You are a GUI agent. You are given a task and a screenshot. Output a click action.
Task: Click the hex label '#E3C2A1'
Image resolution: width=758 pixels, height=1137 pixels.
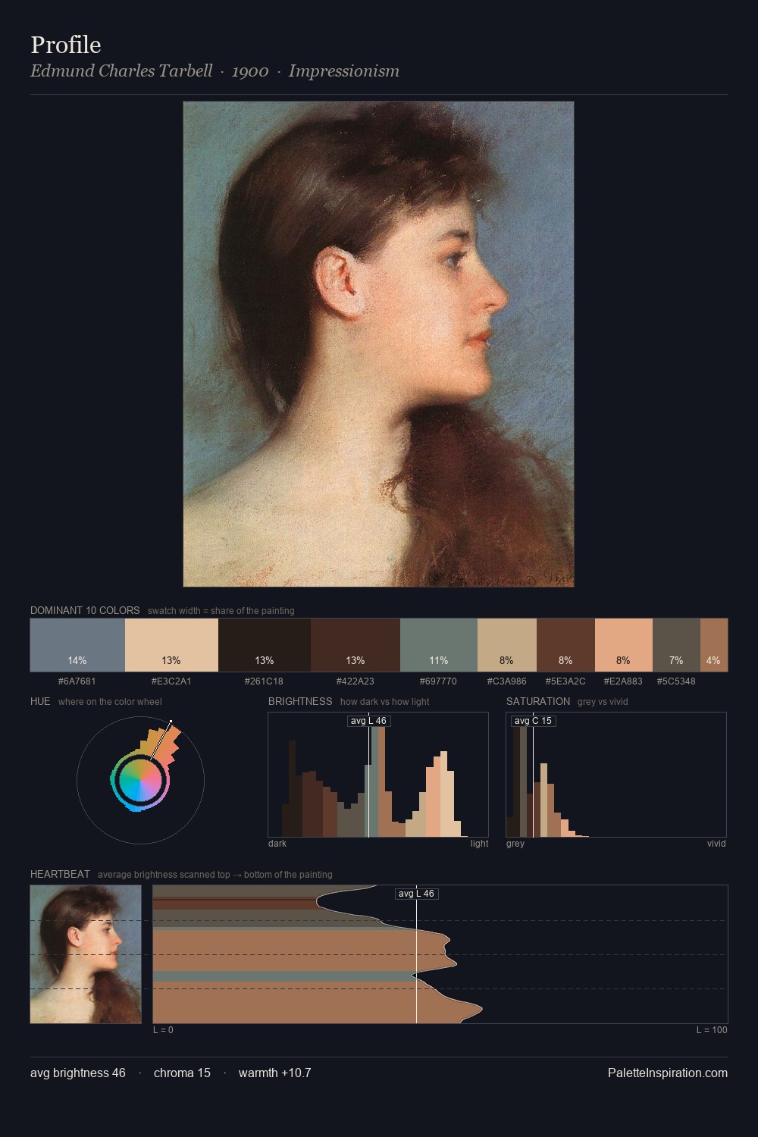pos(171,681)
